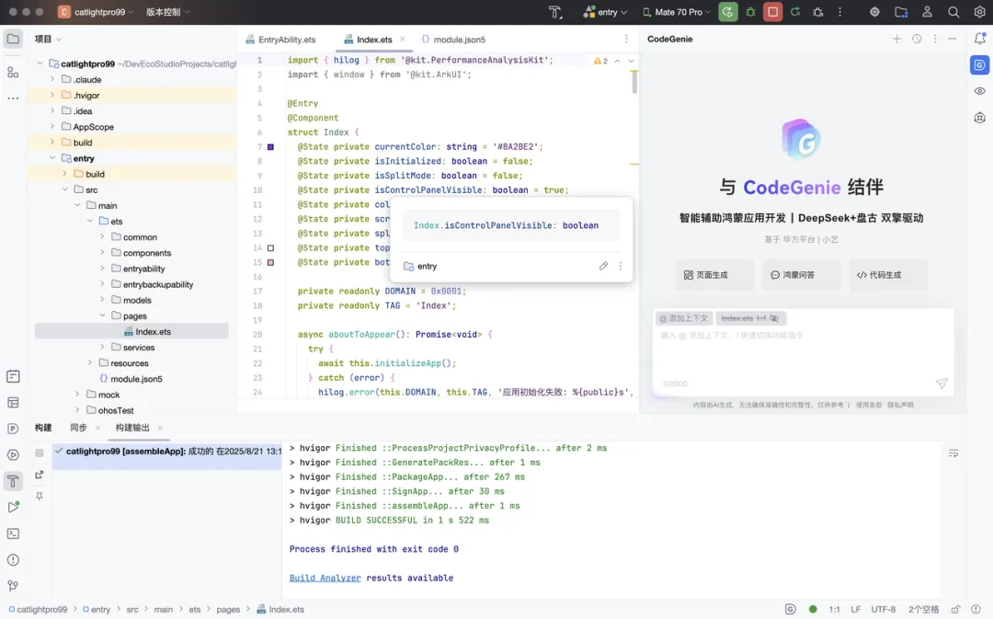Expand the components folder
The height and width of the screenshot is (619, 993).
pos(103,253)
